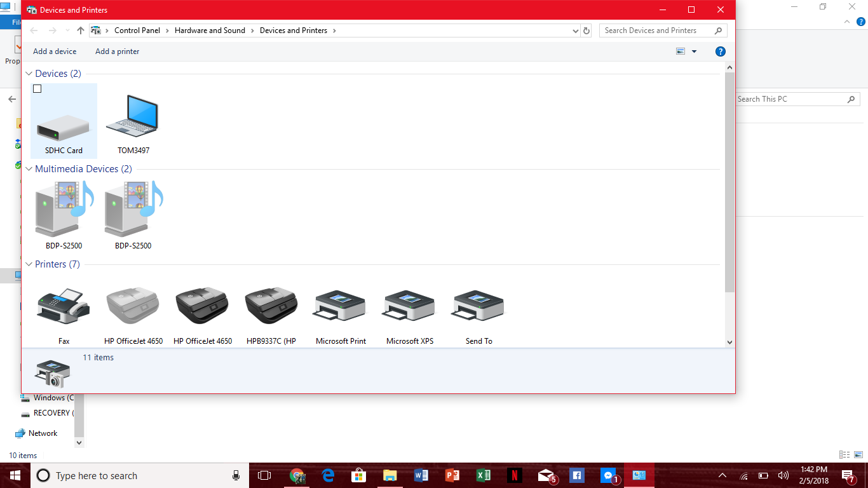Open Netflix from the taskbar
This screenshot has height=488, width=868.
(x=515, y=475)
